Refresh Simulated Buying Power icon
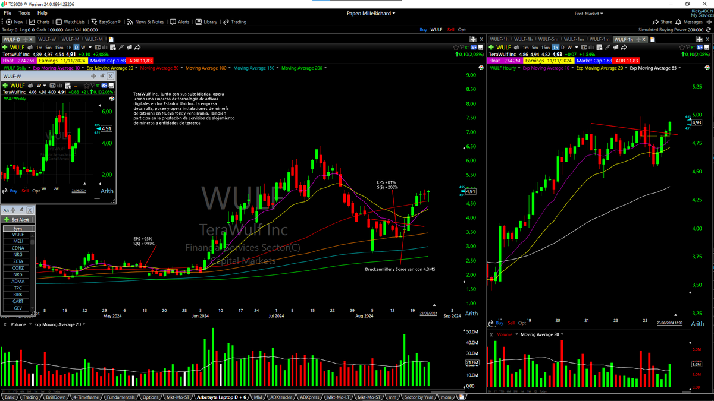714x401 pixels. pyautogui.click(x=709, y=29)
